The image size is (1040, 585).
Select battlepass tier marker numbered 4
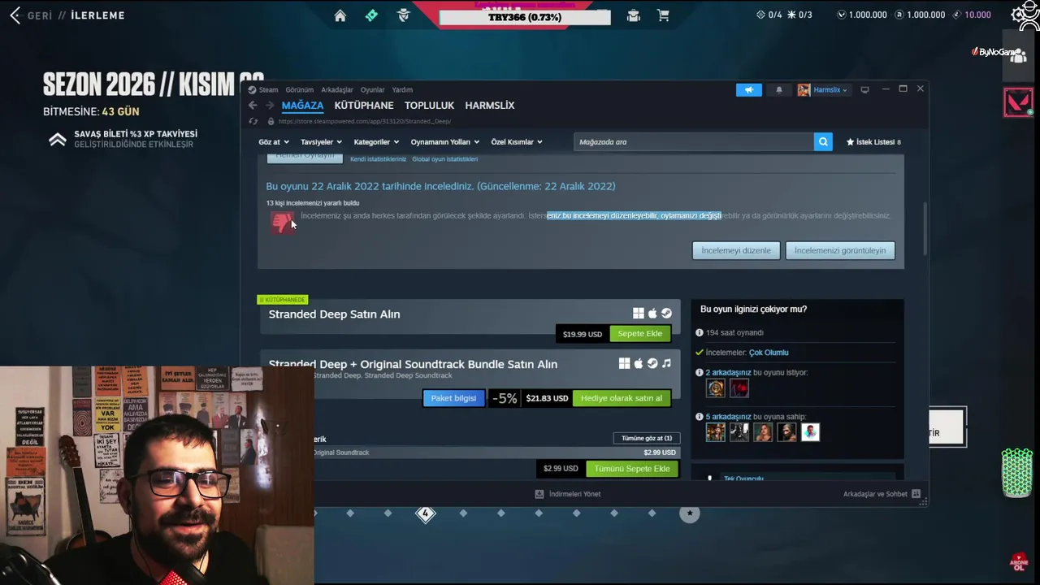point(426,513)
